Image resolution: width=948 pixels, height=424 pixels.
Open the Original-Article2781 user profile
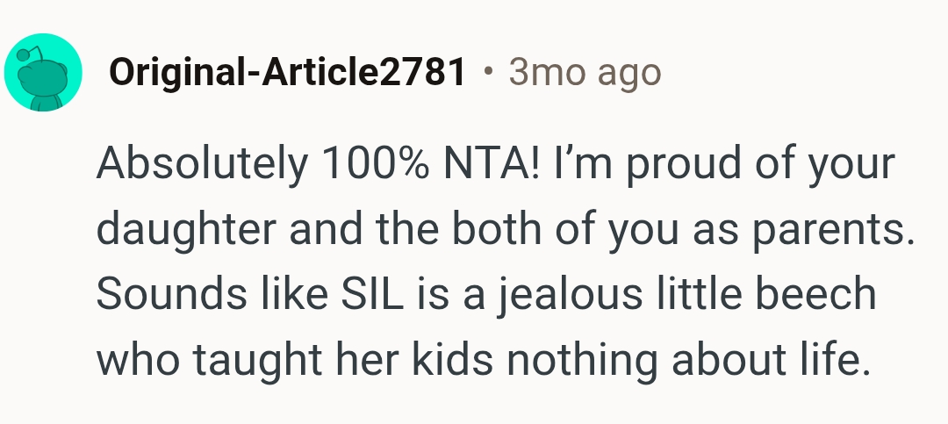tap(287, 73)
